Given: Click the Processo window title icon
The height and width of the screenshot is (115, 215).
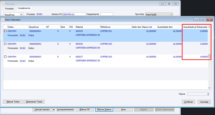Looking at the screenshot, I should point(3,4).
